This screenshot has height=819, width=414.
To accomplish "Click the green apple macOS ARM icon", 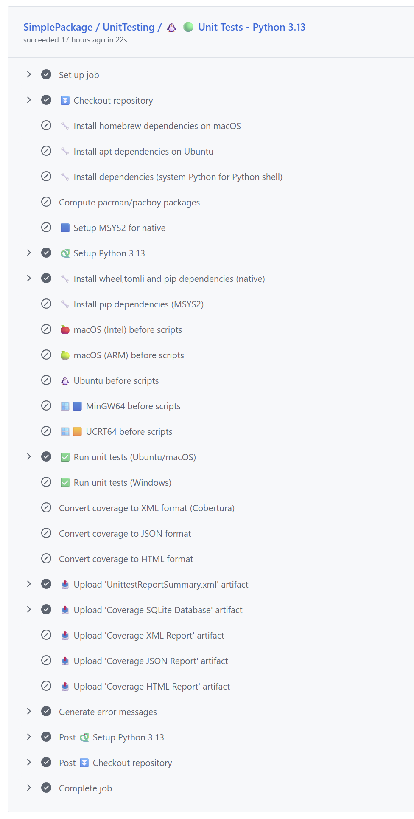I will tap(65, 355).
